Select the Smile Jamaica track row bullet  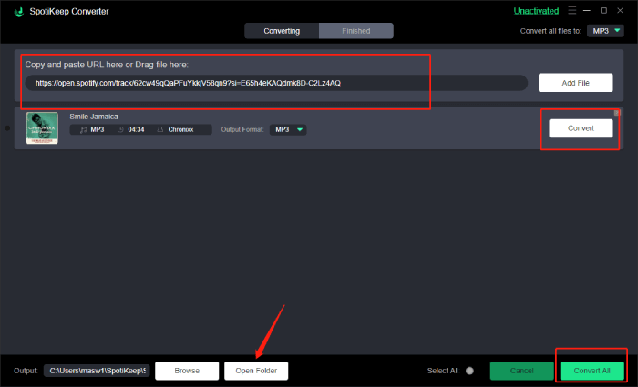[8, 128]
